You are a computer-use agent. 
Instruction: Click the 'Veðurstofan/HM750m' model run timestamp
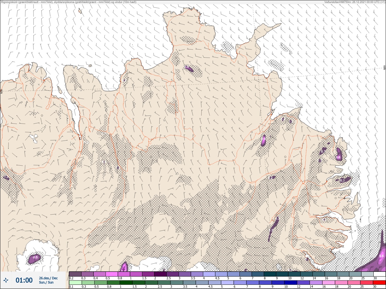click(x=355, y=2)
